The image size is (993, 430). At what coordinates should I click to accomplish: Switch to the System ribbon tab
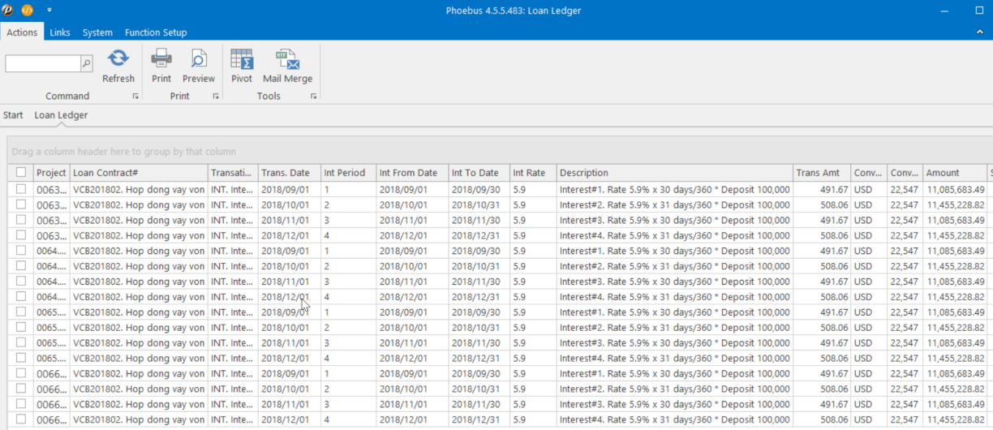[x=97, y=32]
